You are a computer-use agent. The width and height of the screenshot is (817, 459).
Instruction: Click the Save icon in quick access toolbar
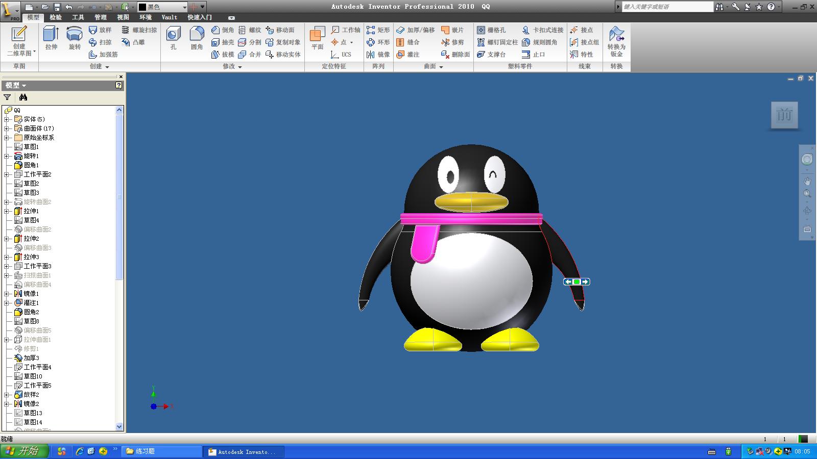pos(57,7)
